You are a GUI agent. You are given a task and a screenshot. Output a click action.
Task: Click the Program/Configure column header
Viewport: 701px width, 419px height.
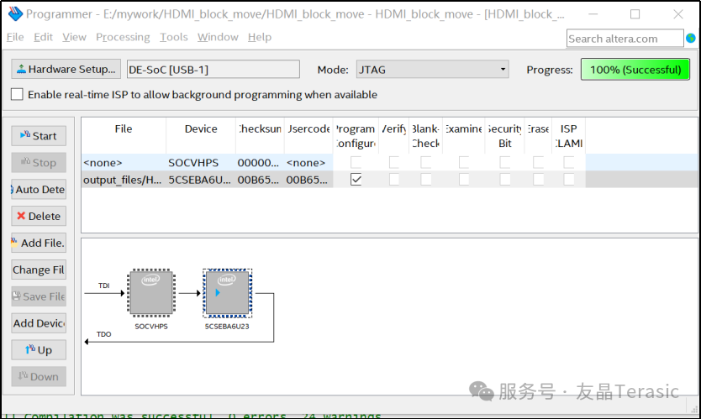coord(356,136)
